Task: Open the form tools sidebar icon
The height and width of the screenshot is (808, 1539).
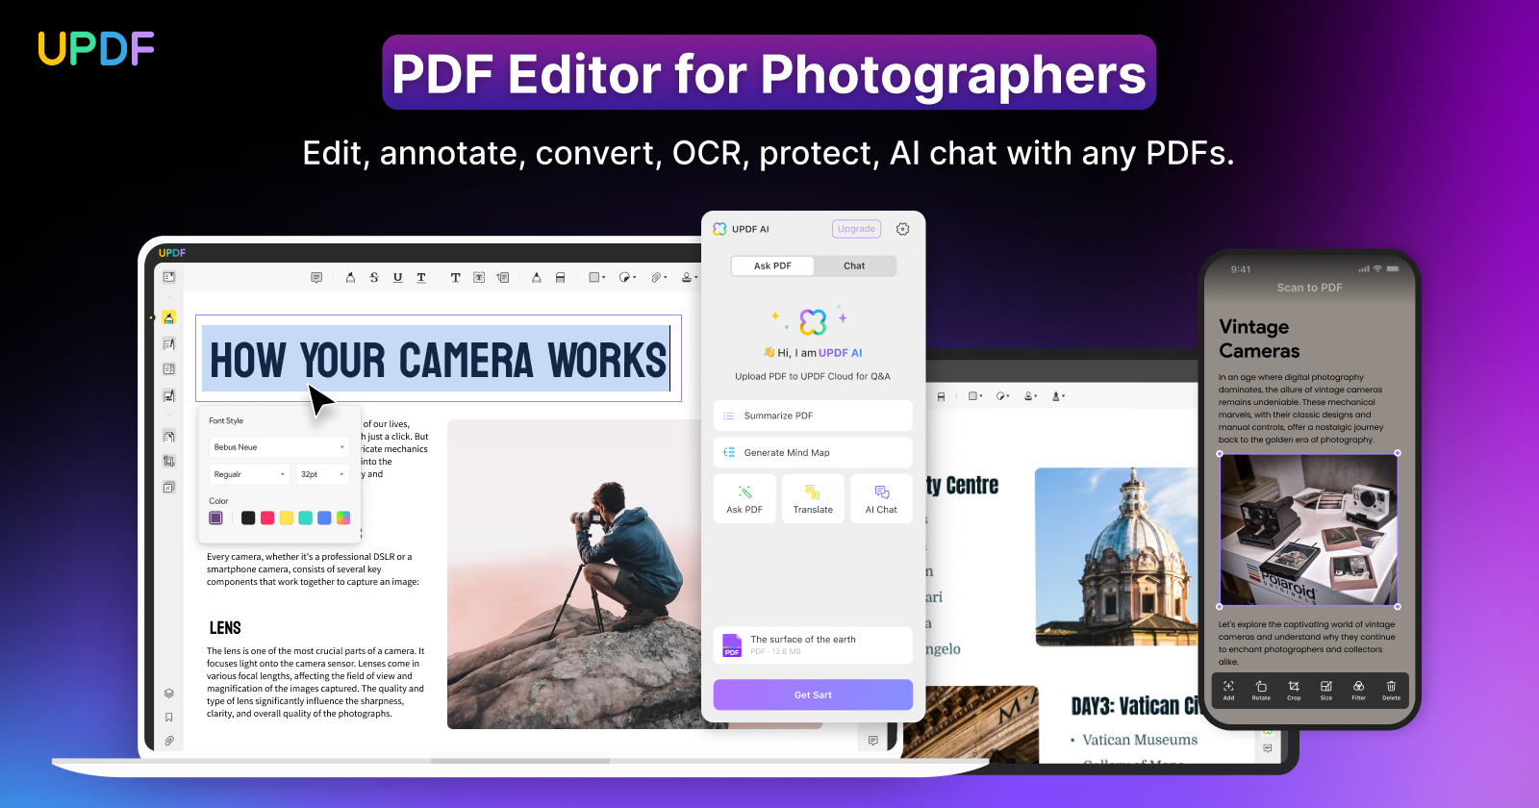Action: tap(169, 369)
